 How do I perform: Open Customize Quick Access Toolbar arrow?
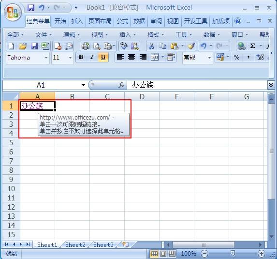(x=76, y=7)
